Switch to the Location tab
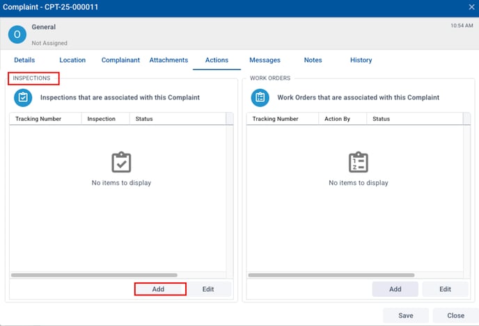The height and width of the screenshot is (326, 479). click(72, 60)
